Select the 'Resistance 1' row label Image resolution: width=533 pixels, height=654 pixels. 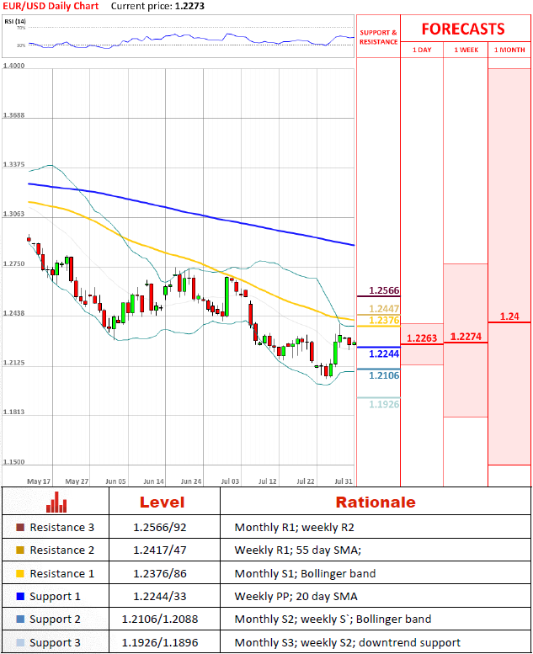tap(61, 573)
